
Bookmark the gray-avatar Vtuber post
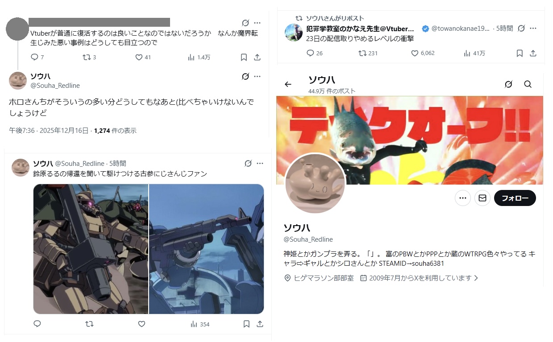244,57
